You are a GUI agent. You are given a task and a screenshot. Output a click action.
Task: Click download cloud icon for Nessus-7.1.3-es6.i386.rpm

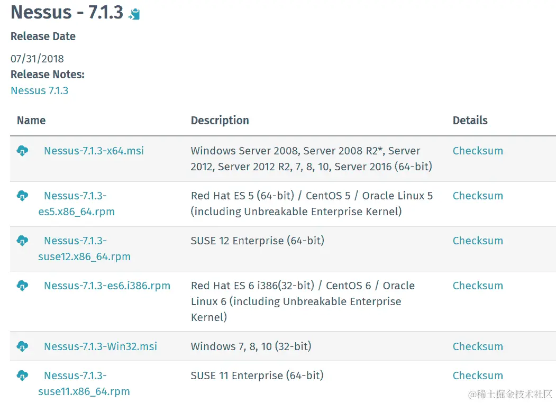tap(22, 286)
